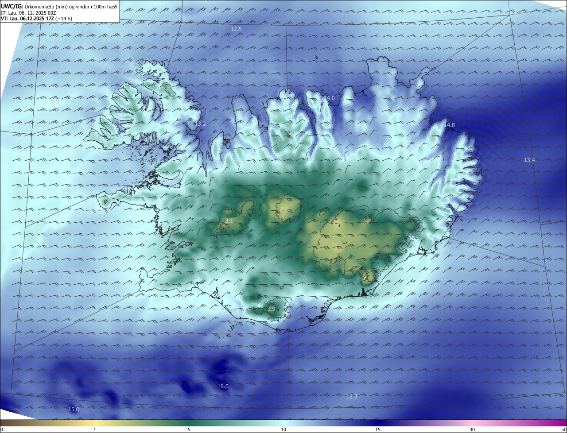
Task: Click the 0 tick label on the color scale
Action: [2, 429]
